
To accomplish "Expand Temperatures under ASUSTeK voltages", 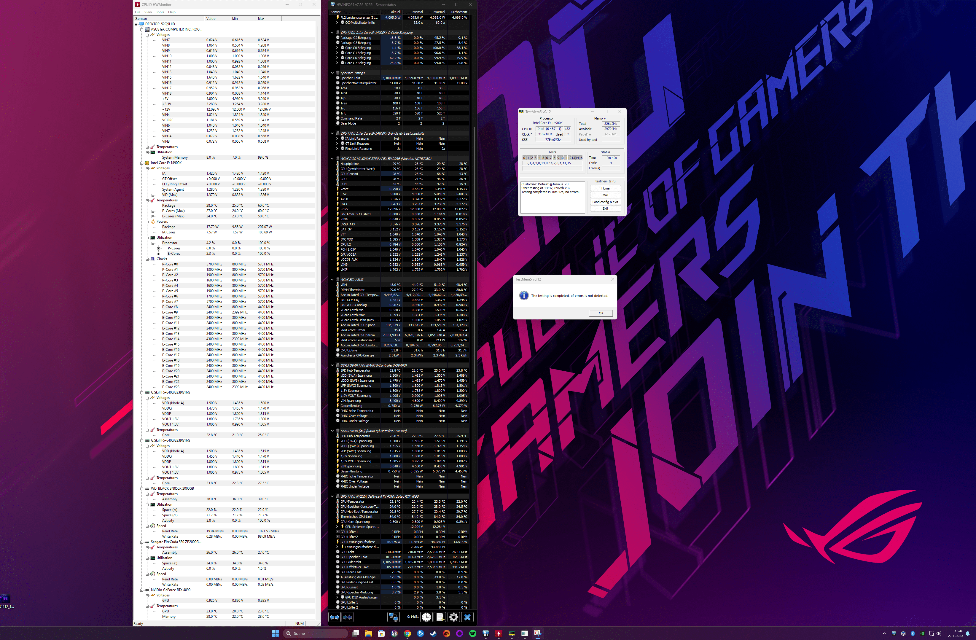I will (x=147, y=147).
